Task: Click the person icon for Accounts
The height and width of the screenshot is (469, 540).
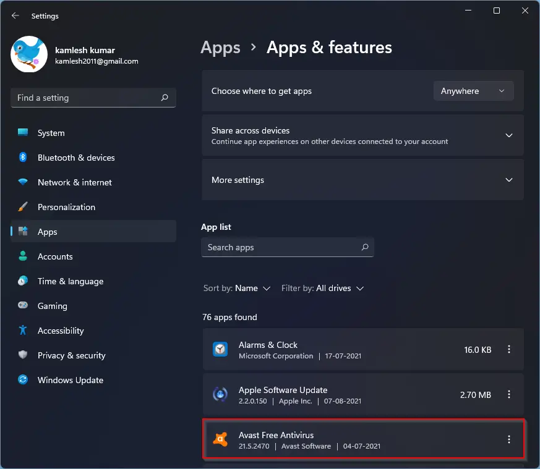Action: pos(23,256)
